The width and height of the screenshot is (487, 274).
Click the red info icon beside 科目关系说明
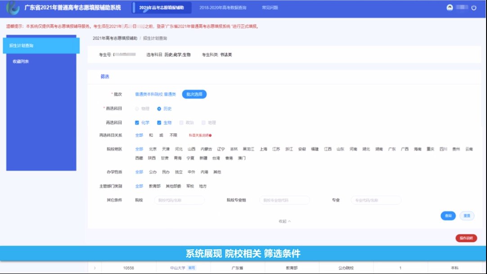210,135
